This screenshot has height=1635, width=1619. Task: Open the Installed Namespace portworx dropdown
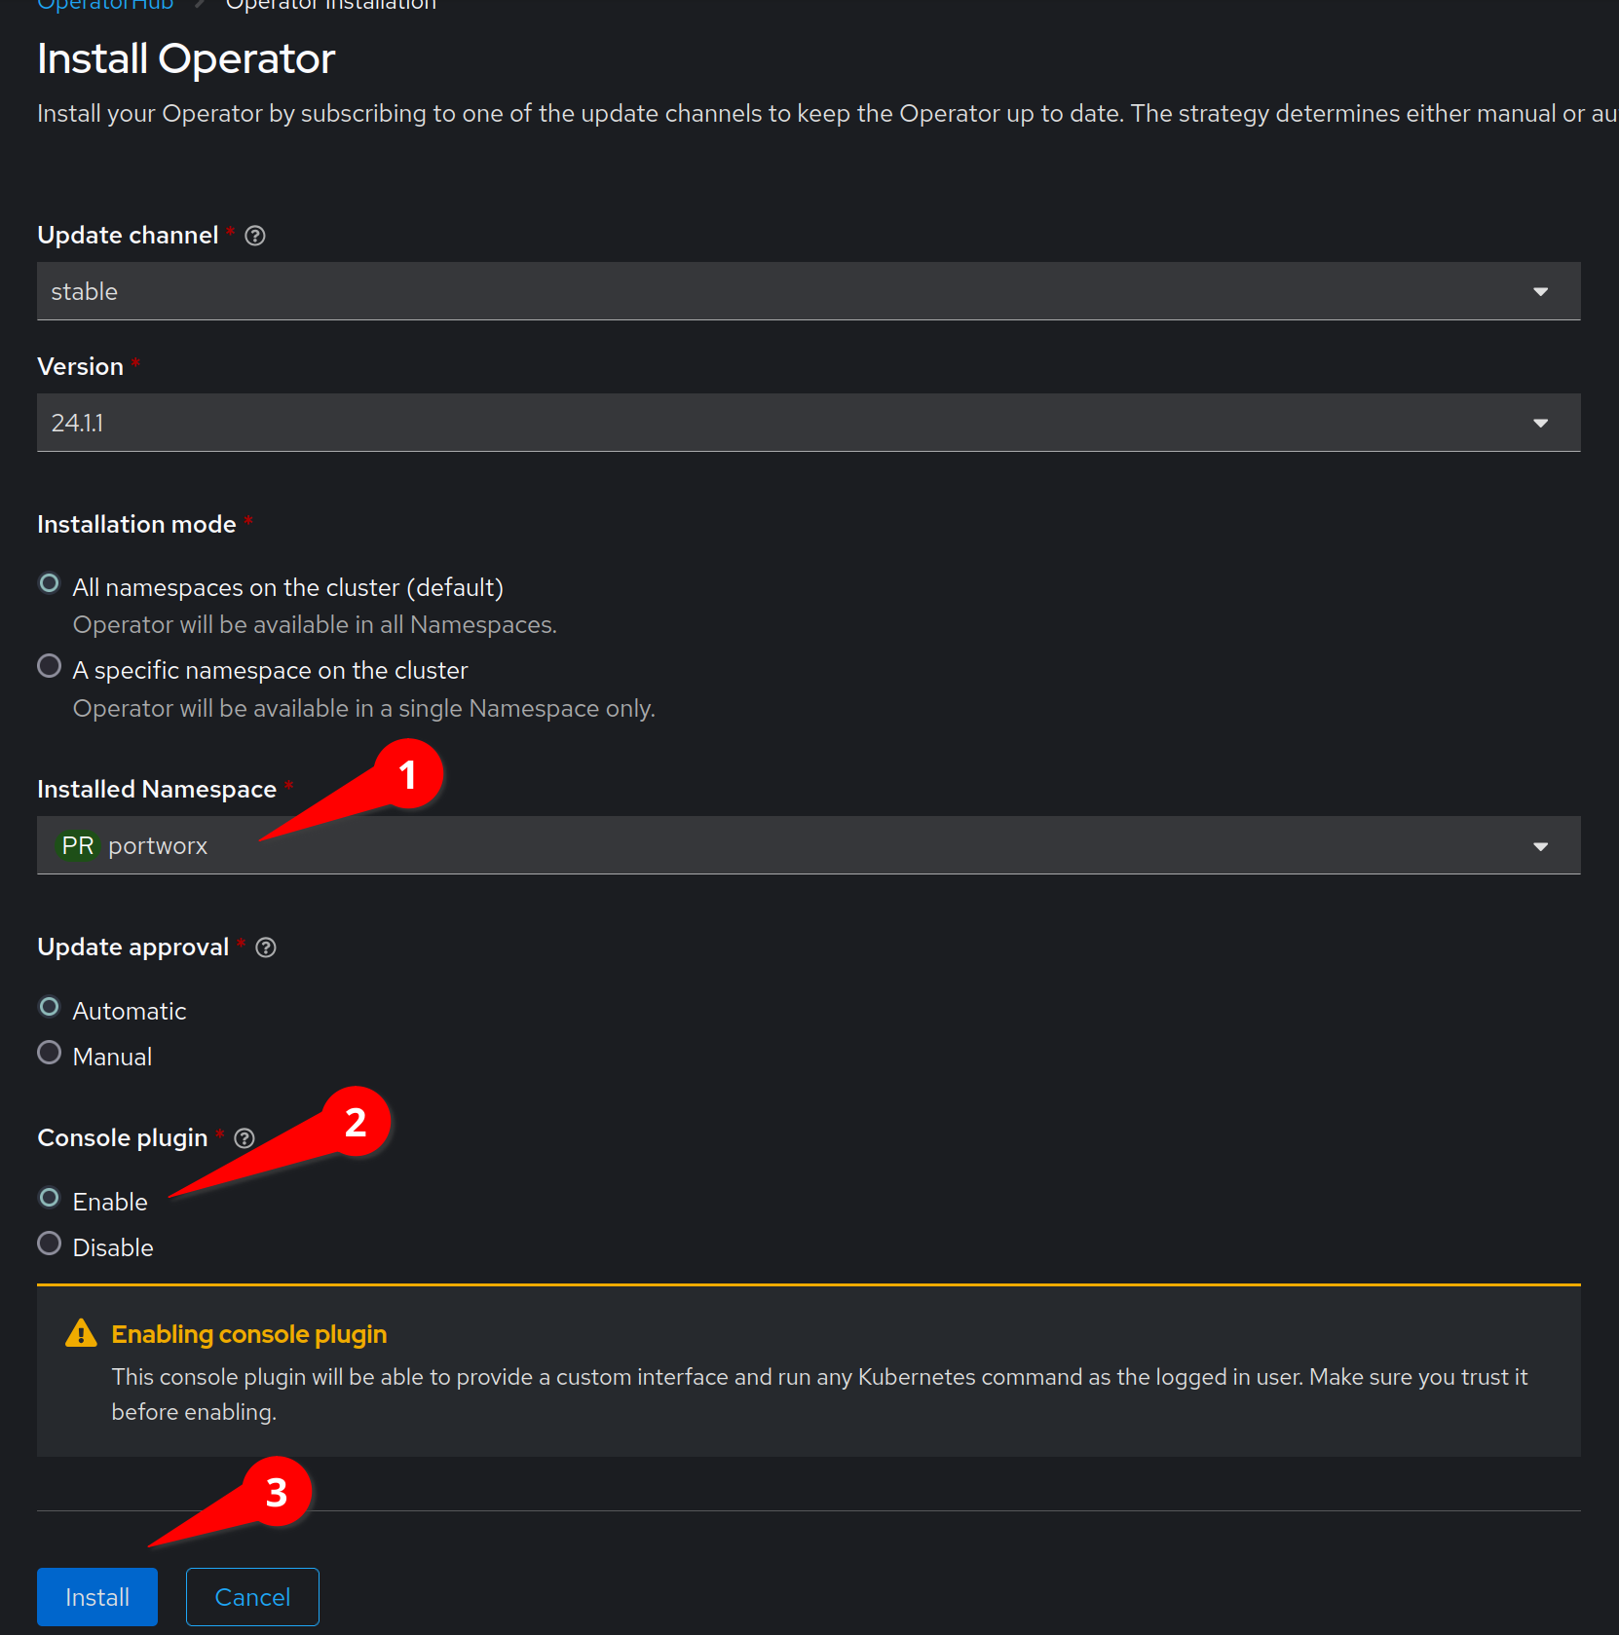[x=808, y=845]
